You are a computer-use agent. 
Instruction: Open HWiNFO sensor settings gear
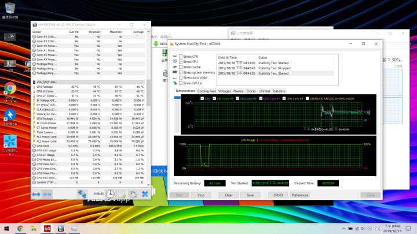(133, 194)
